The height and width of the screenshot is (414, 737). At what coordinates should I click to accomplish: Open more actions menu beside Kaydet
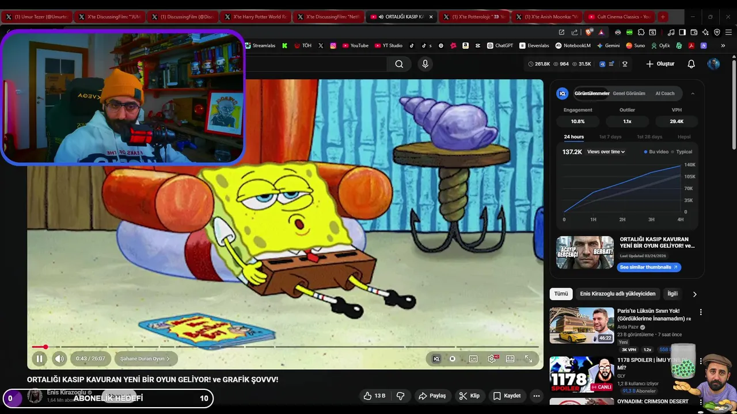537,396
